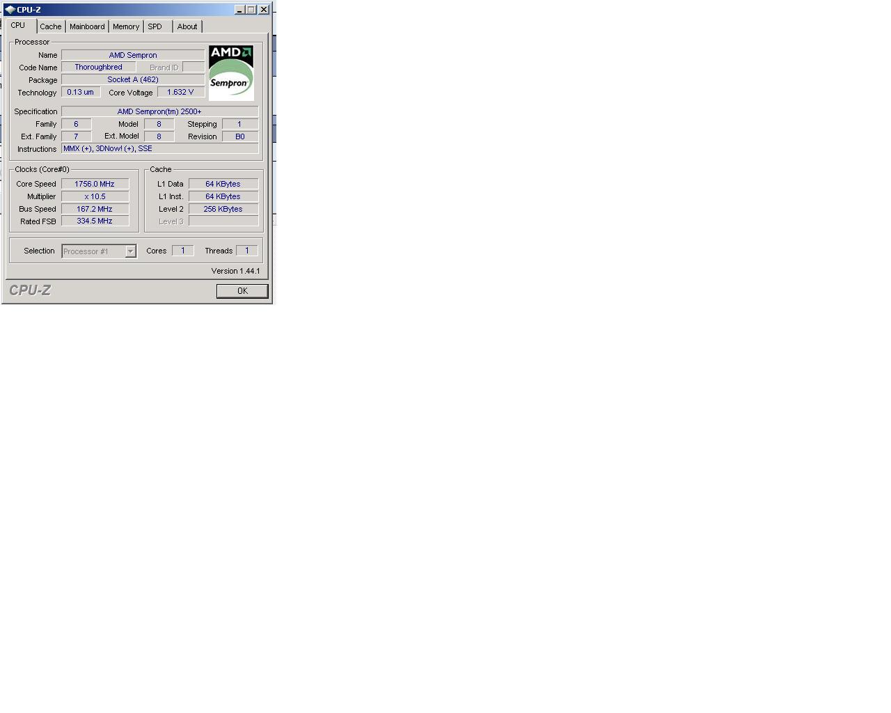
Task: Click the Model value 8
Action: point(159,124)
